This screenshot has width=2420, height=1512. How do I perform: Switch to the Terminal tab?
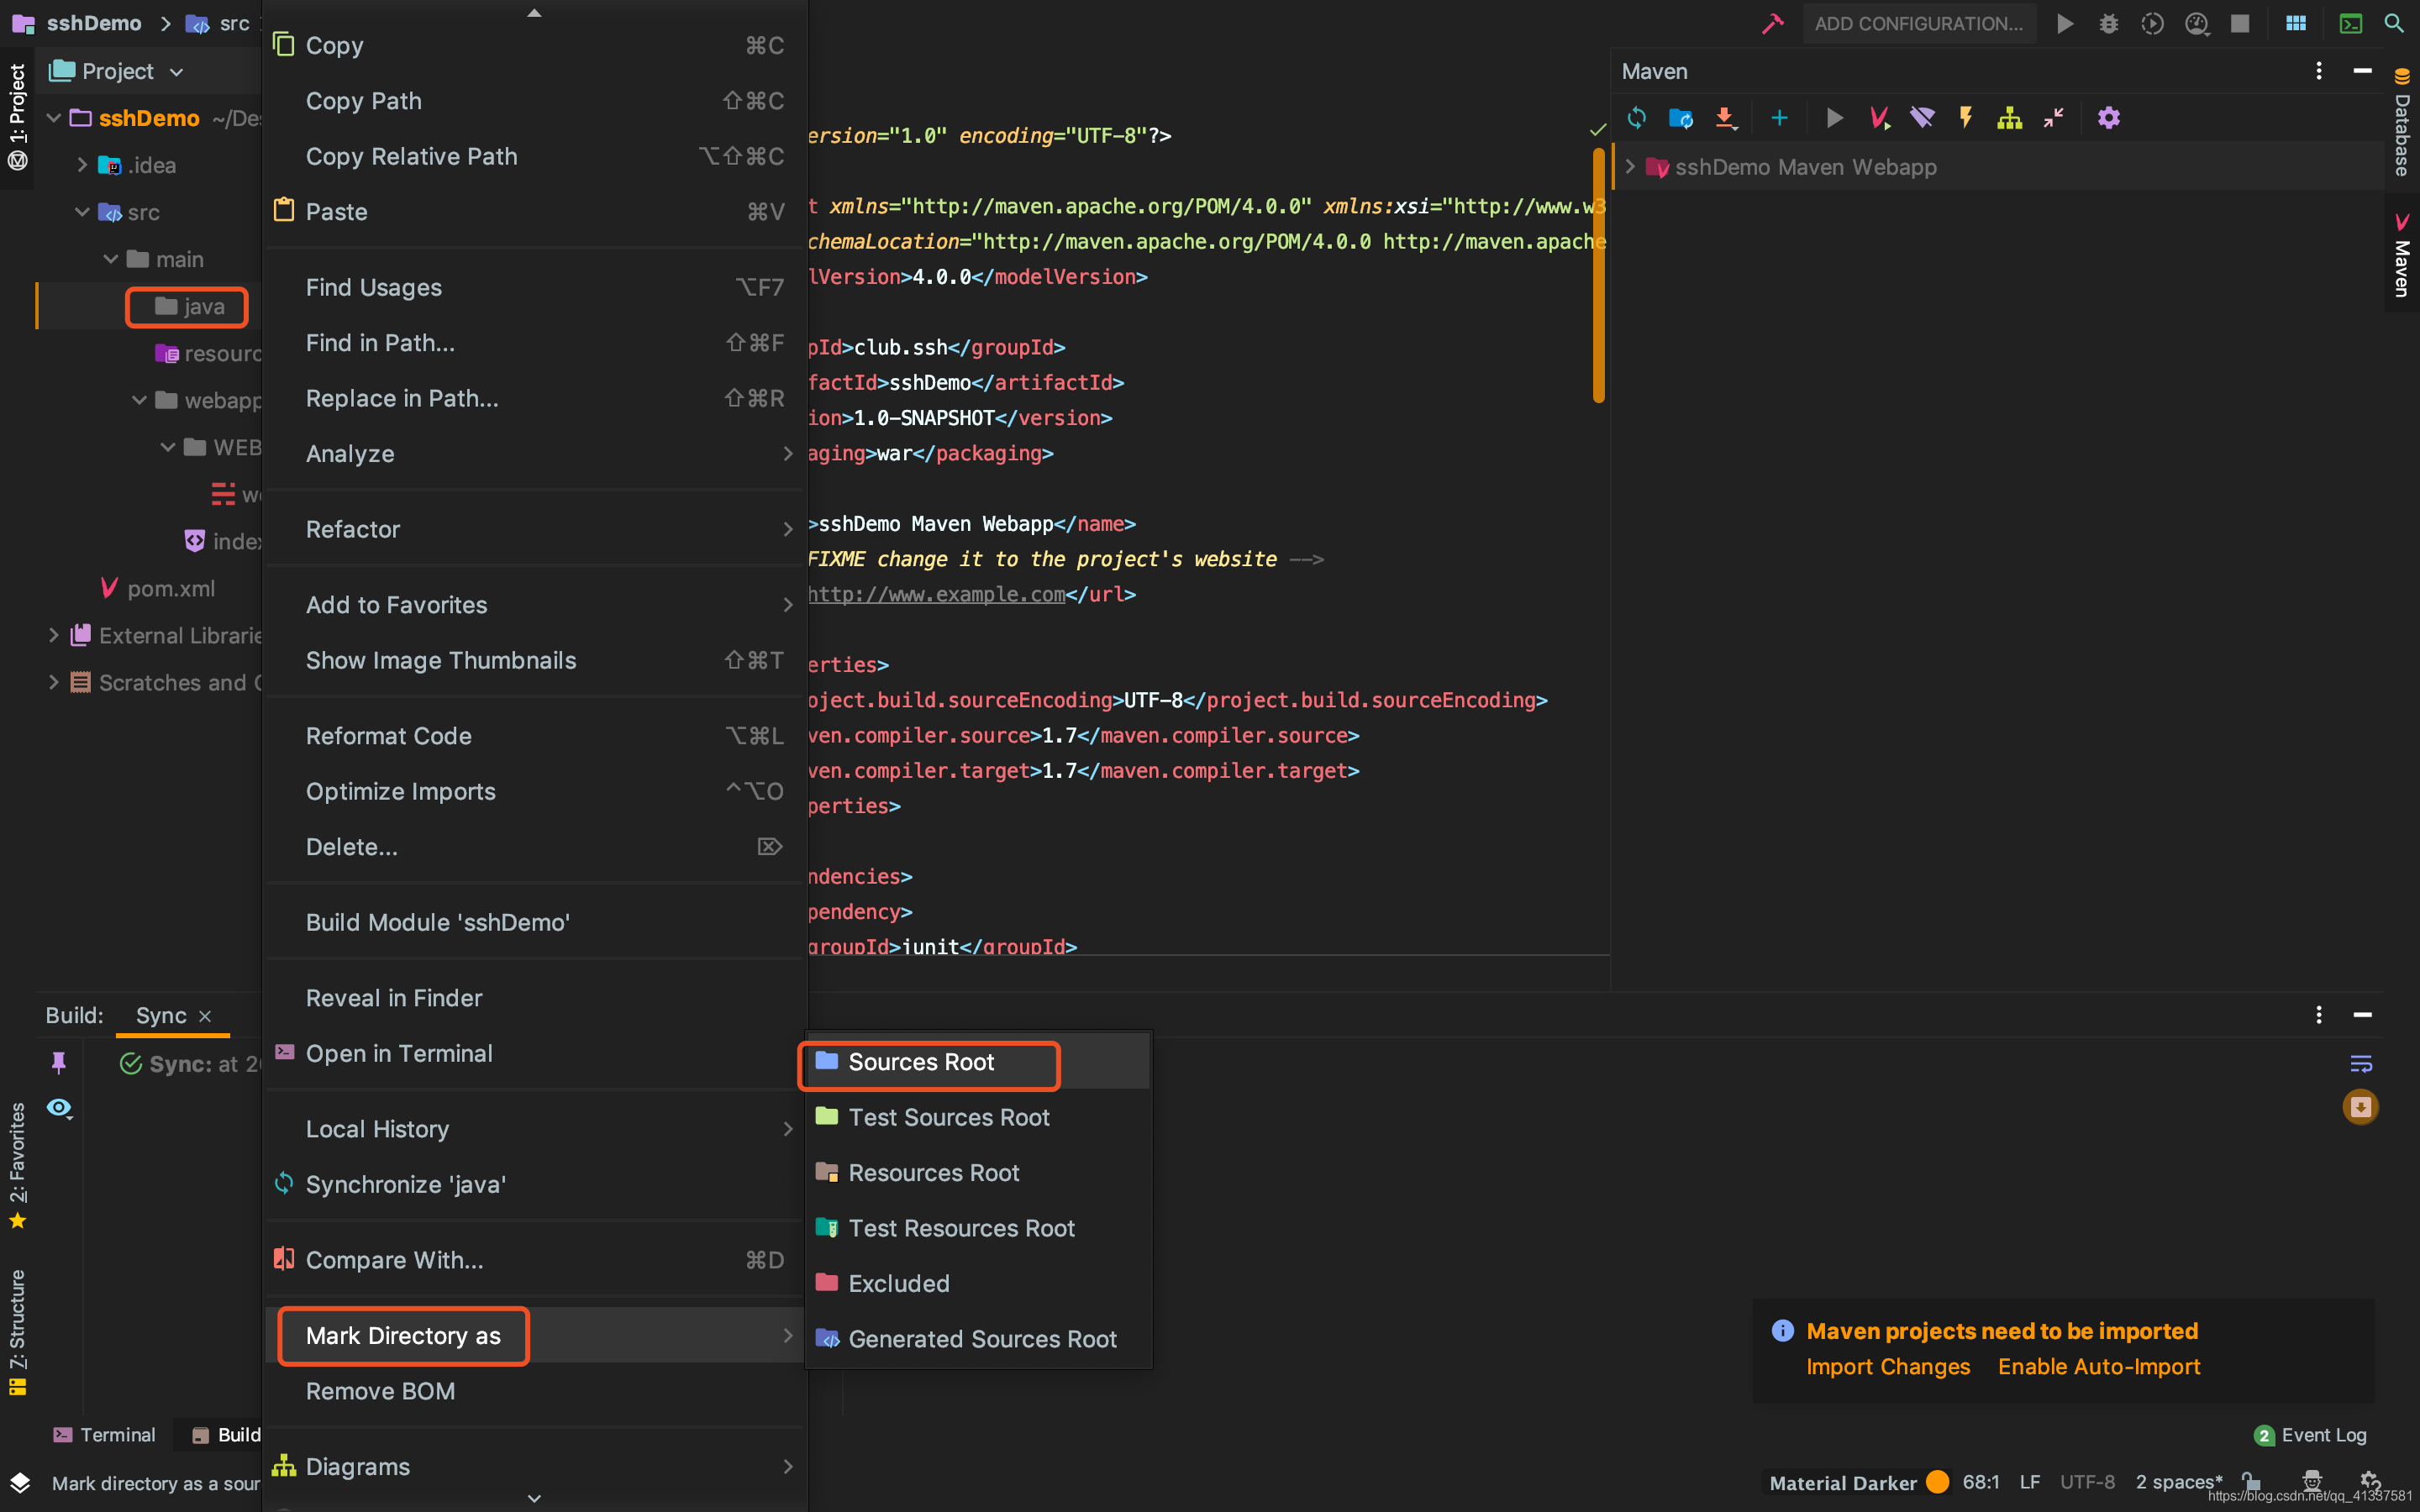(x=104, y=1435)
